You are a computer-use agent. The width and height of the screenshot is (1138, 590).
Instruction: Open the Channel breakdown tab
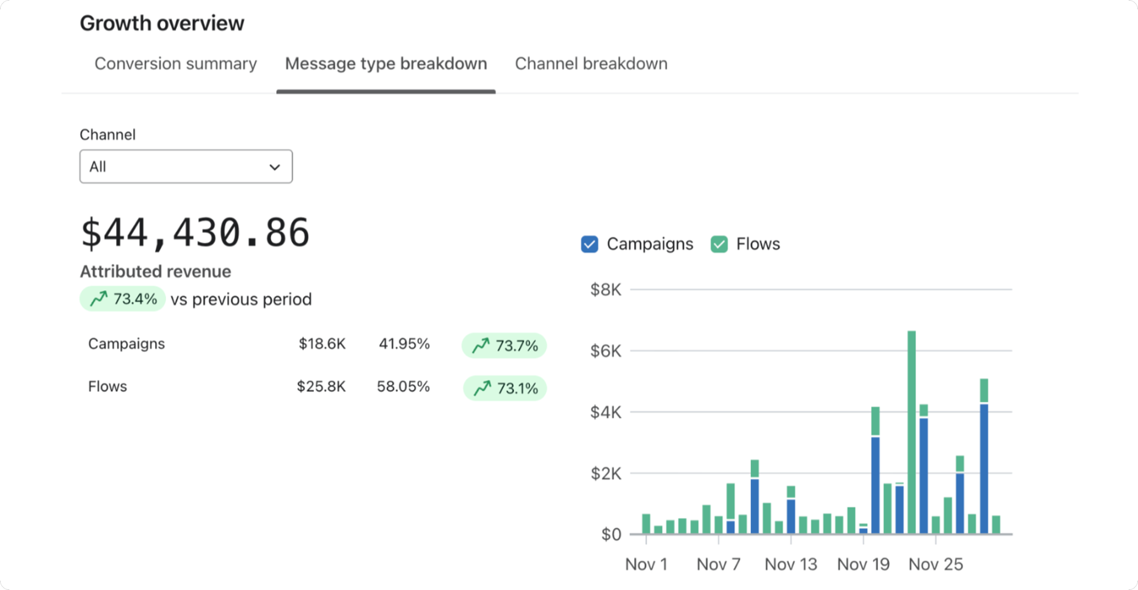pos(591,63)
